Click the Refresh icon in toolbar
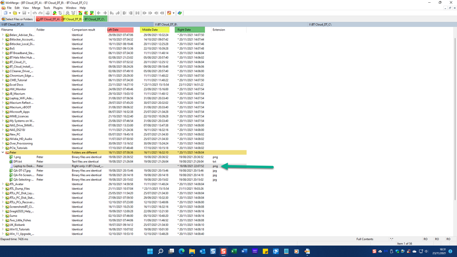Image resolution: width=457 pixels, height=257 pixels. [x=179, y=13]
